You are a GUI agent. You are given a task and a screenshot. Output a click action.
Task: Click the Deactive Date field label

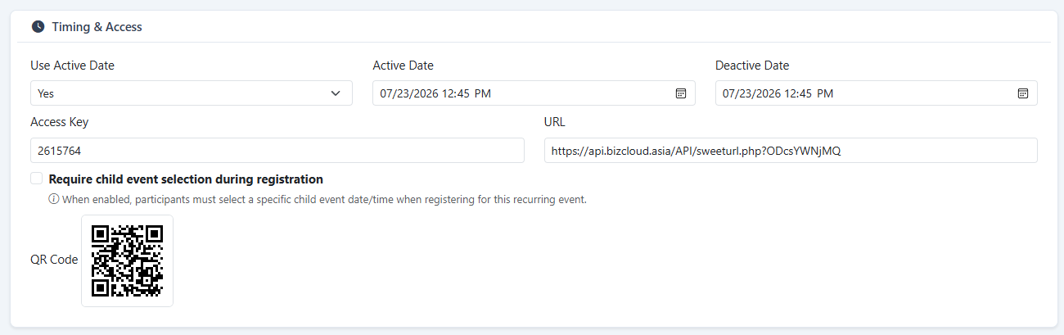(x=752, y=66)
